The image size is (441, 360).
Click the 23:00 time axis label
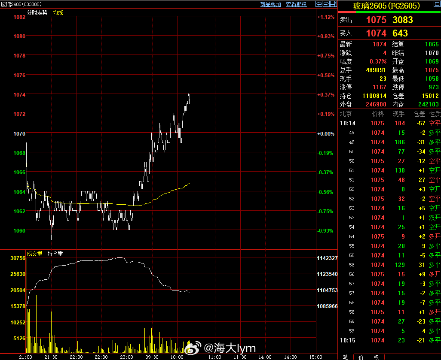coord(126,357)
